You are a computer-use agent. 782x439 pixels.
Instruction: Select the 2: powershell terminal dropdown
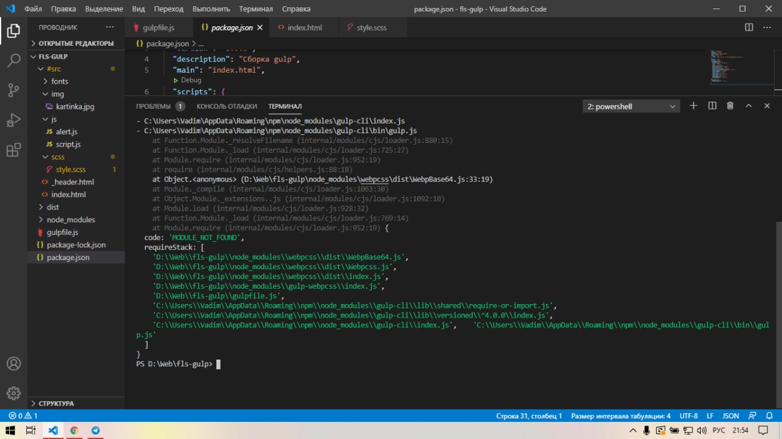tap(631, 106)
